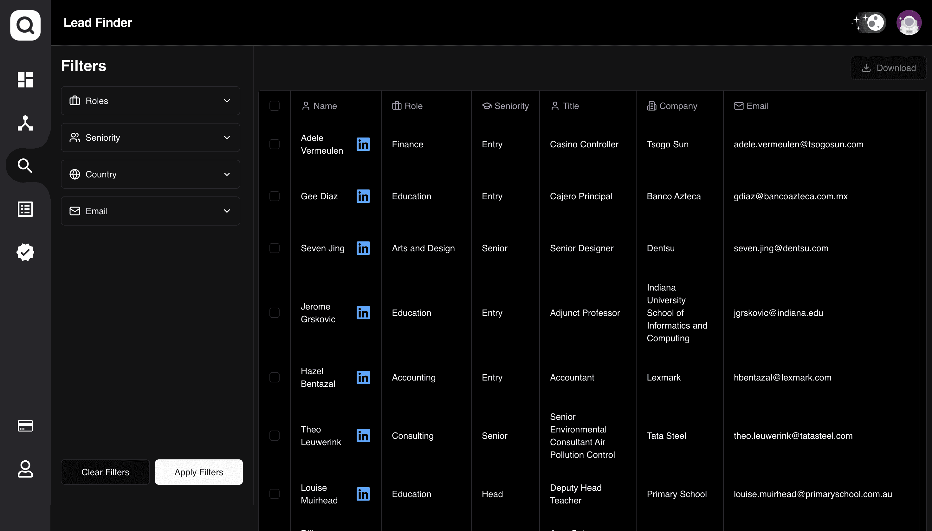Viewport: 932px width, 531px height.
Task: Check the box for Jerome Grskovic
Action: [x=275, y=312]
